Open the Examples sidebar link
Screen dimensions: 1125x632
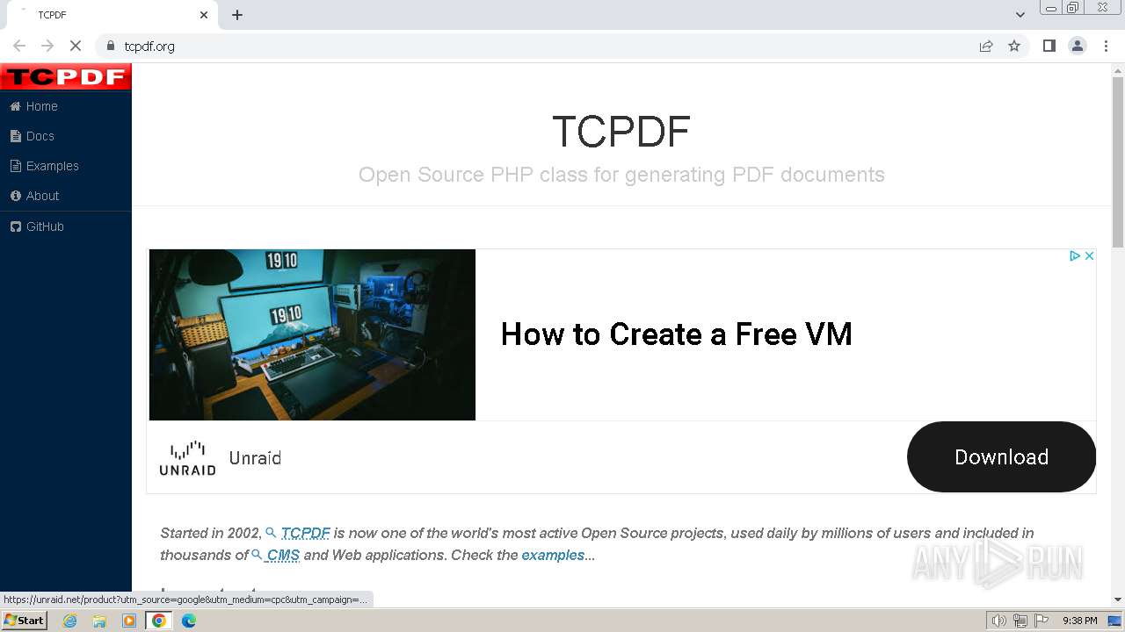66,166
